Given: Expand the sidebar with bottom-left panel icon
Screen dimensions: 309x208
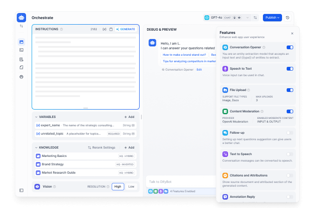Looking at the screenshot, I should point(21,190).
